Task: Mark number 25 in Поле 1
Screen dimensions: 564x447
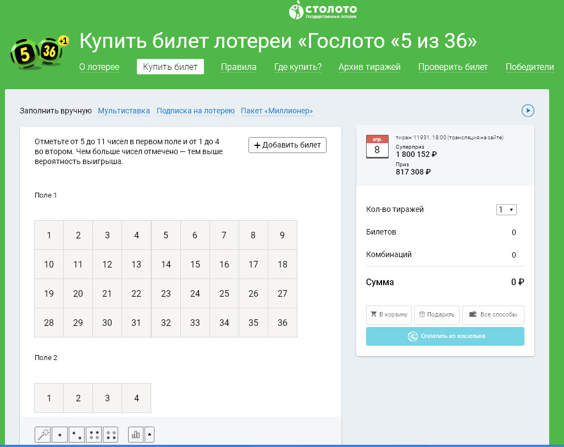Action: click(x=224, y=293)
